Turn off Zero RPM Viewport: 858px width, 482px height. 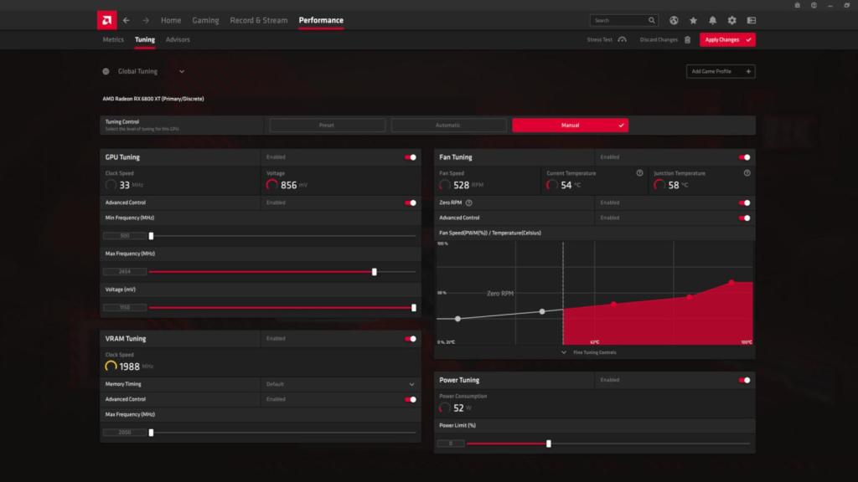744,203
